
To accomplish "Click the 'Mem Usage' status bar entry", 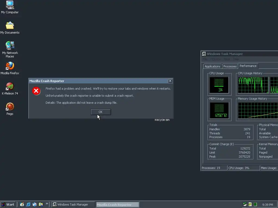I will (x=269, y=168).
